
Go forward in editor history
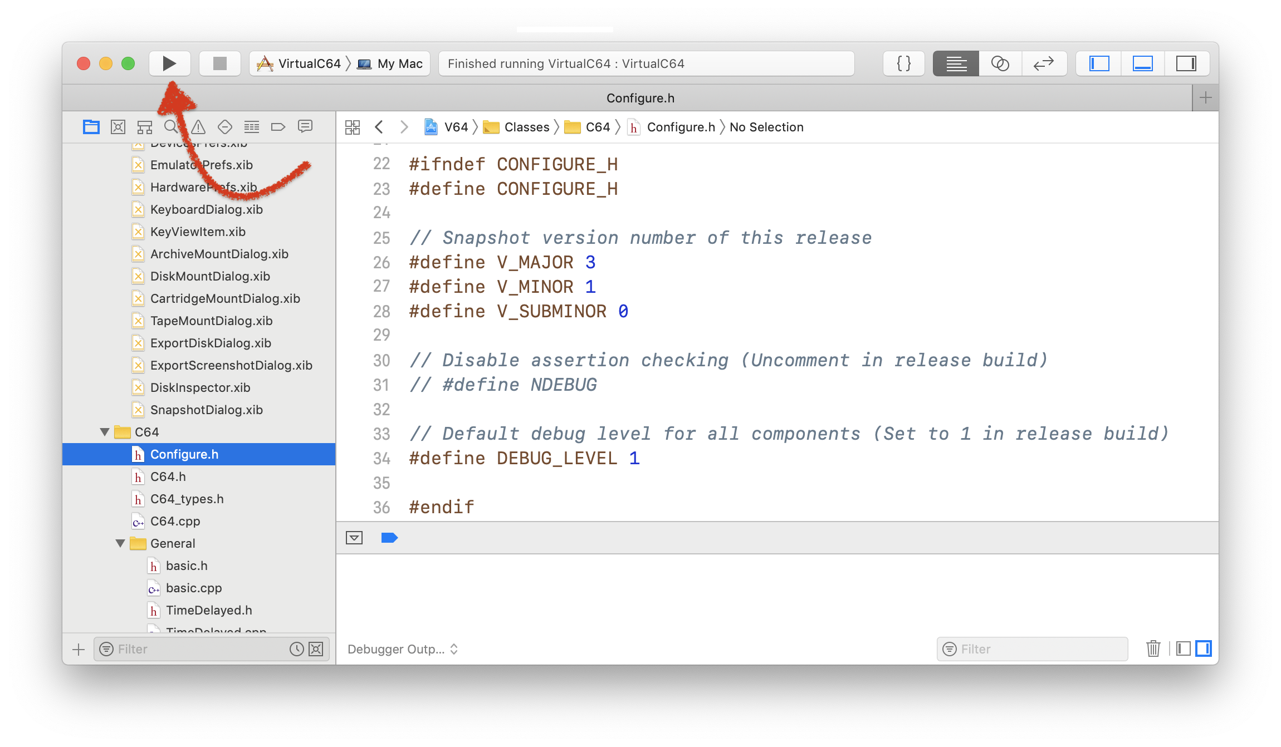(x=404, y=127)
